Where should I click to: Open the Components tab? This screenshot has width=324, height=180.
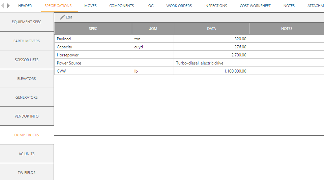point(121,6)
